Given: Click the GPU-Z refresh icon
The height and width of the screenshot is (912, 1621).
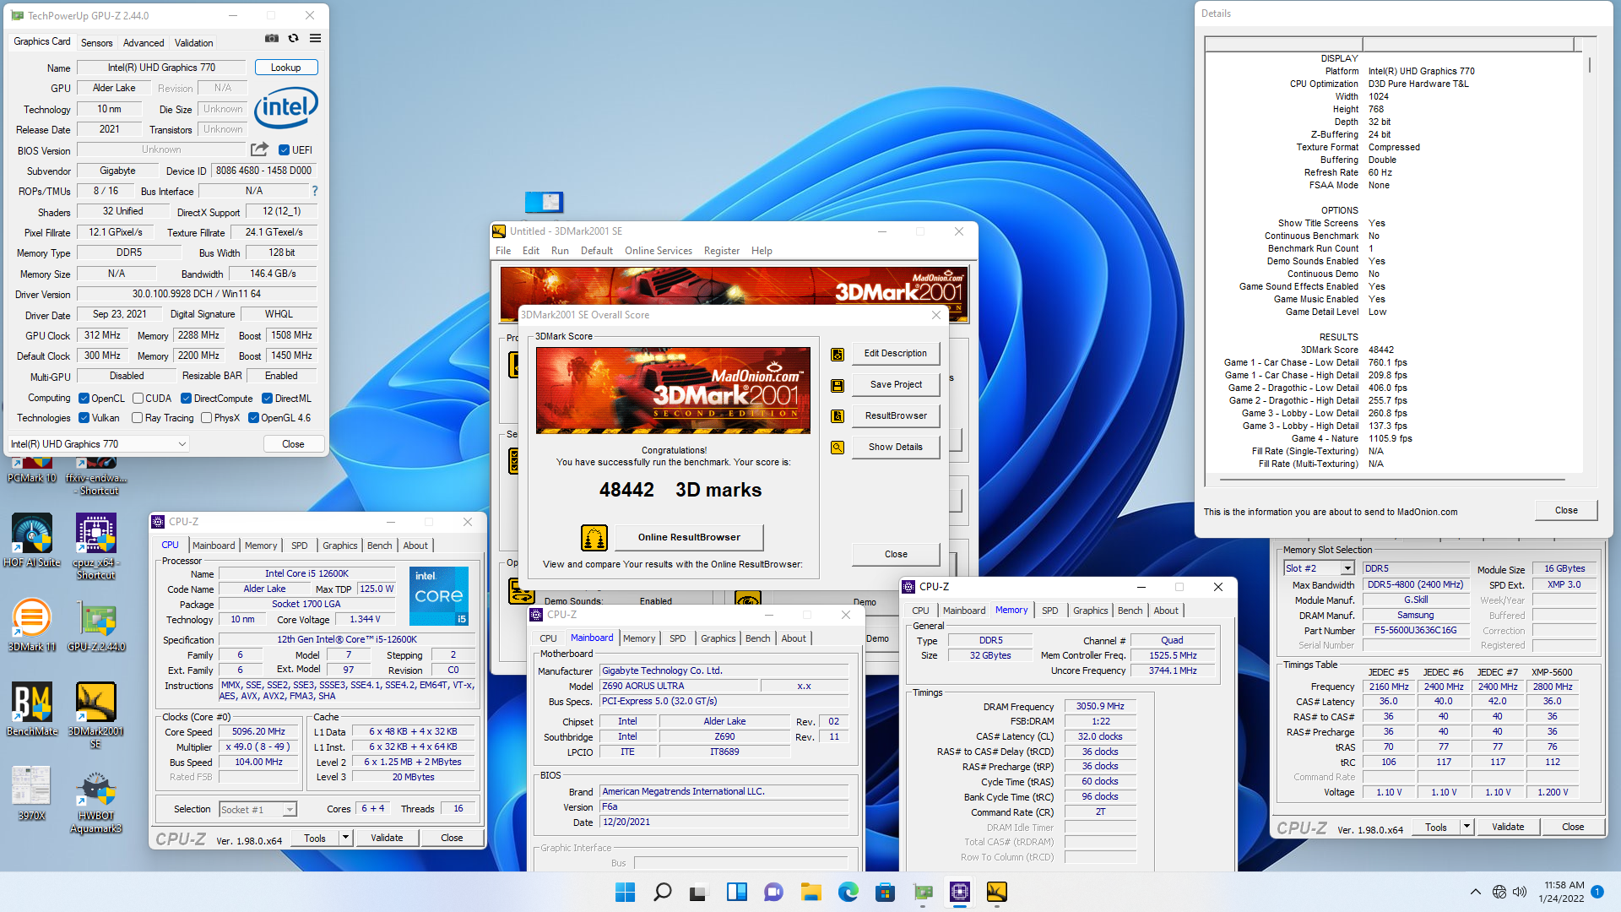Looking at the screenshot, I should [293, 38].
